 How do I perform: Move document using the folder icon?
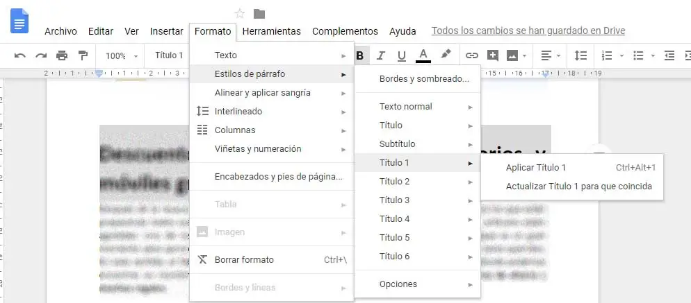(x=259, y=13)
